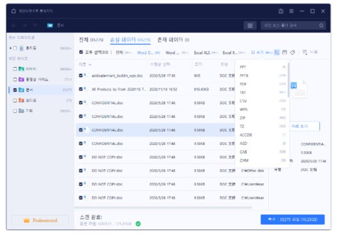Check the recycle bin (휴지통) checkbox
Image resolution: width=341 pixels, height=235 pixels.
[x=15, y=48]
